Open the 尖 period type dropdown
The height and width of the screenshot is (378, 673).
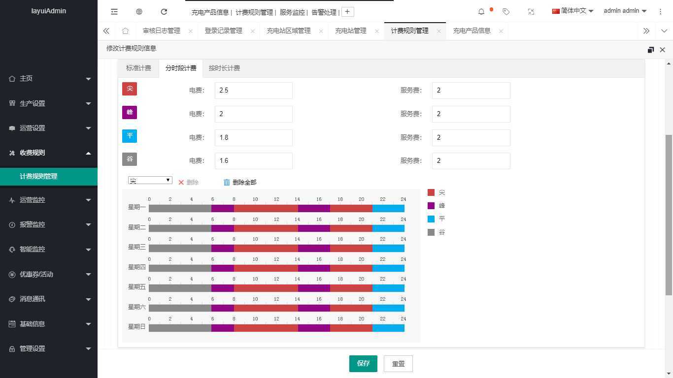coord(150,180)
